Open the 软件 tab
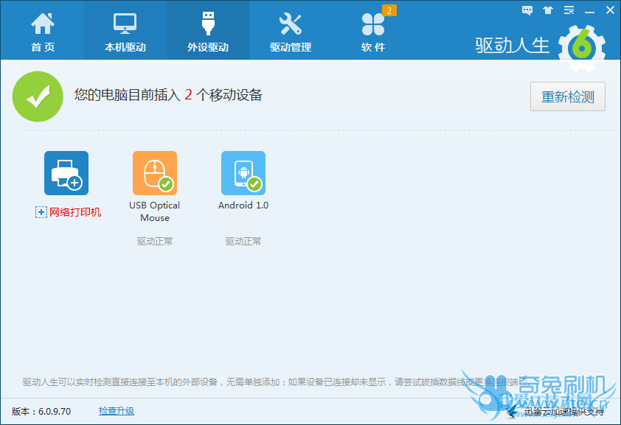Viewport: 621px width, 425px height. point(373,31)
